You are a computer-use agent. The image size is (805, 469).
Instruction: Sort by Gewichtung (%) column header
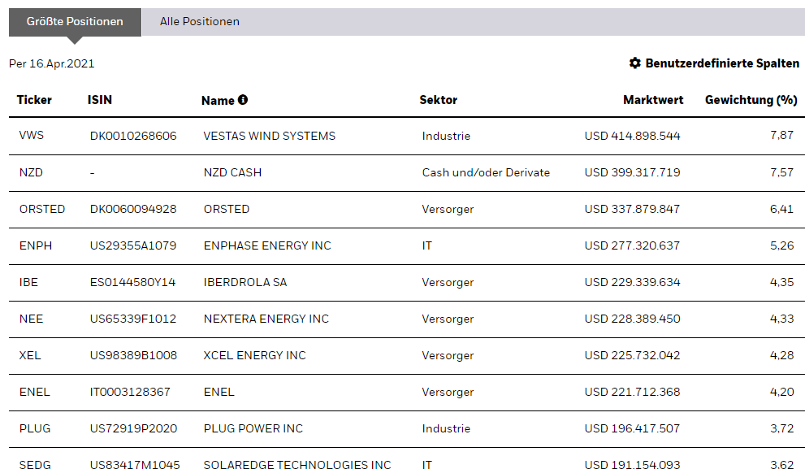tap(751, 100)
